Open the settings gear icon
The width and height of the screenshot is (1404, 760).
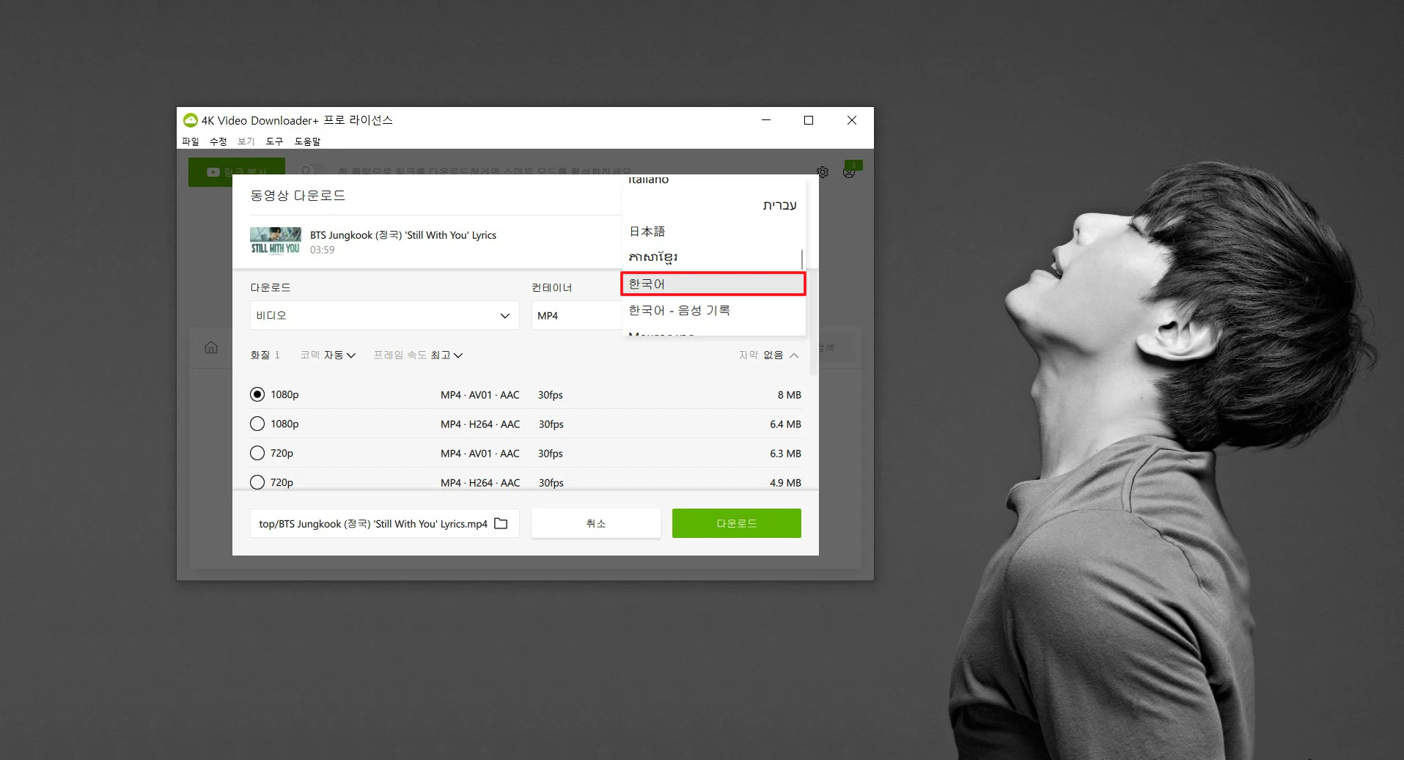(x=823, y=172)
